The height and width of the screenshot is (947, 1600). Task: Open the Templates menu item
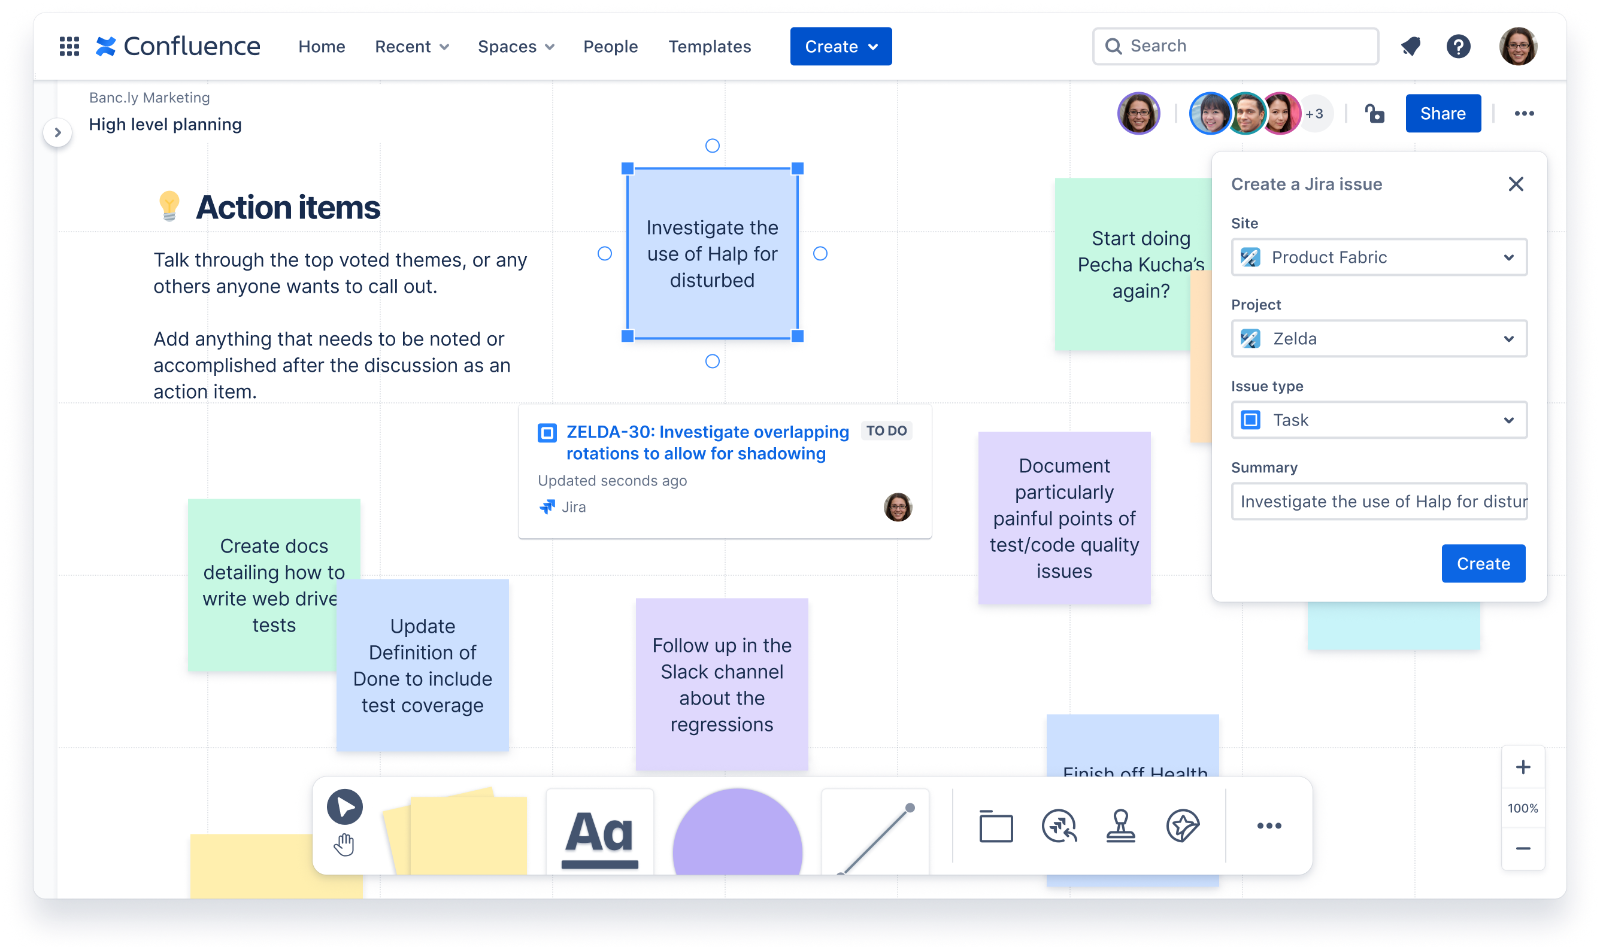[709, 46]
